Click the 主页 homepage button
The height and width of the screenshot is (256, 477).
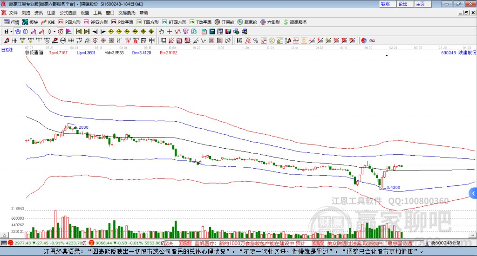[x=422, y=4]
